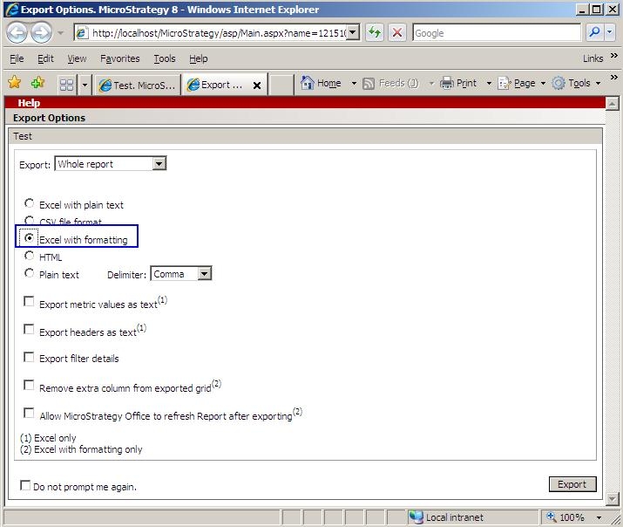The width and height of the screenshot is (623, 527).
Task: Click the Favorites Center star icon
Action: pos(15,83)
